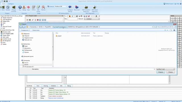Open the file type filter dropdown
The image size is (182, 102).
pyautogui.click(x=166, y=69)
